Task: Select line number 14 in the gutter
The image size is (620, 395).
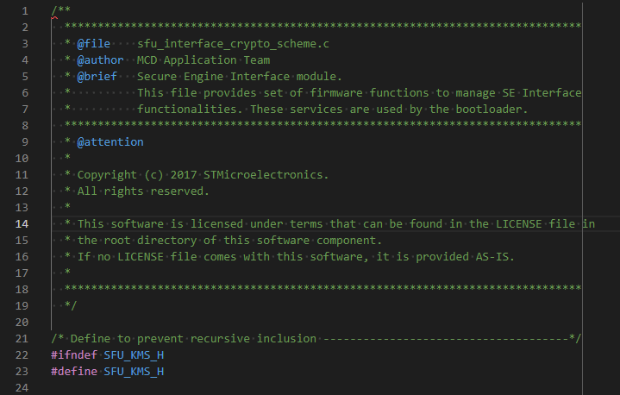Action: pyautogui.click(x=22, y=223)
